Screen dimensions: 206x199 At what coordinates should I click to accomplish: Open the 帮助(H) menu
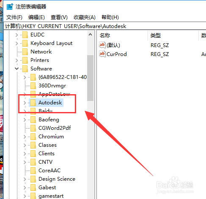(110, 17)
